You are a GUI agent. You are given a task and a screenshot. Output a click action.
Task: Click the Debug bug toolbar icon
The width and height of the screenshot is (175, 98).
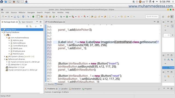pyautogui.click(x=61, y=17)
